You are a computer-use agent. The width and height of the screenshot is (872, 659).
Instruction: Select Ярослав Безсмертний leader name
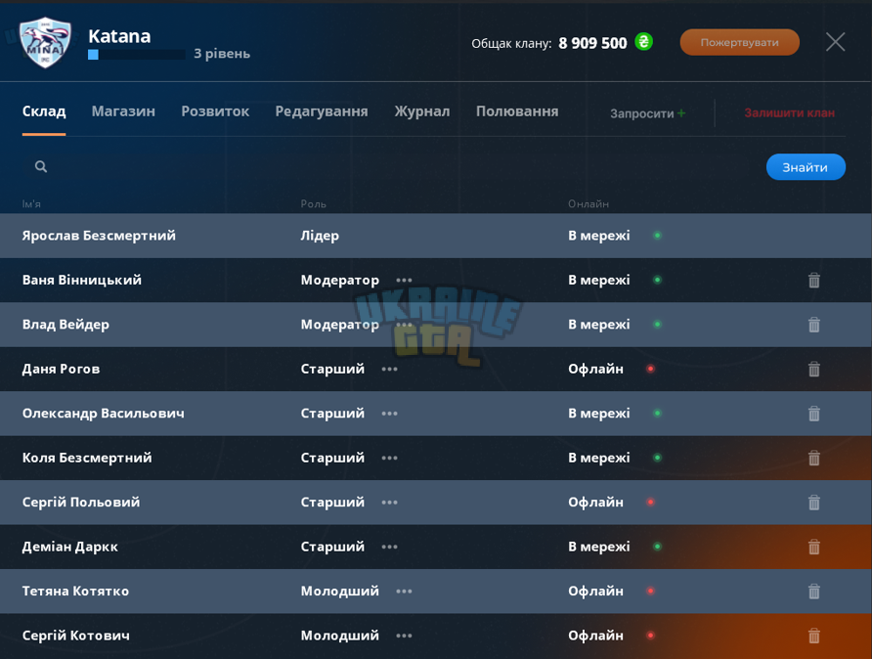click(99, 236)
